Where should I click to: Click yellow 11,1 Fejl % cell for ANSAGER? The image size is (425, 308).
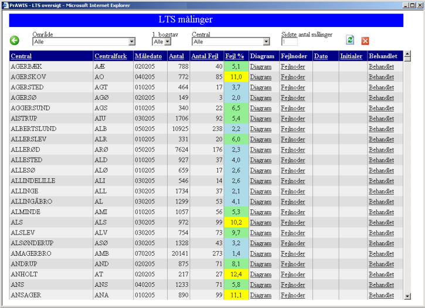236,295
